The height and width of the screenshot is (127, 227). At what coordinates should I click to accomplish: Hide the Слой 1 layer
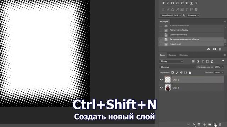pos(161,80)
